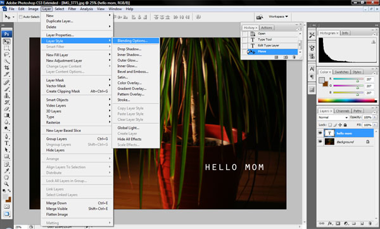Select the Zoom tool

point(6,184)
